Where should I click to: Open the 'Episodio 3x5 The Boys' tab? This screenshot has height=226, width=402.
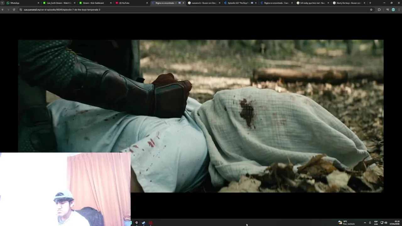point(240,3)
